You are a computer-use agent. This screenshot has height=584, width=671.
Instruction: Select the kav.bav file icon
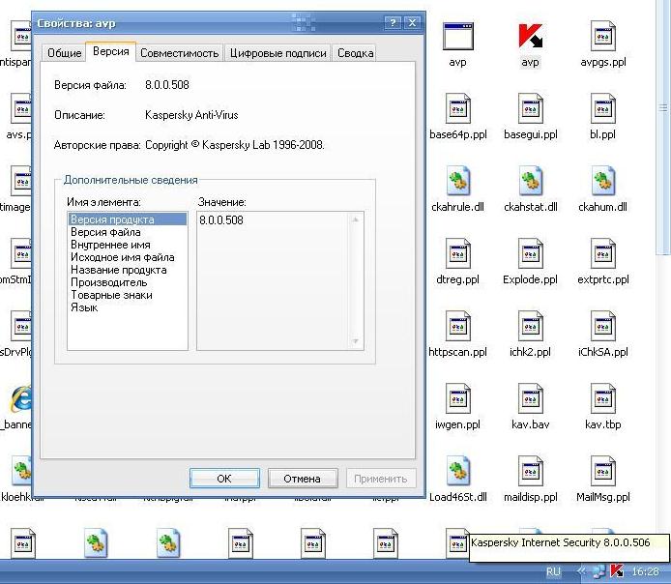(530, 398)
